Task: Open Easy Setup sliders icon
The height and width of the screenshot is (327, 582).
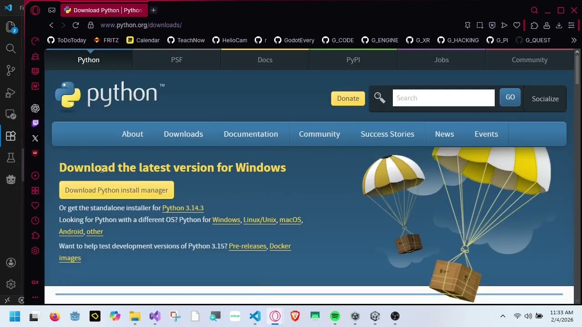Action: [572, 25]
